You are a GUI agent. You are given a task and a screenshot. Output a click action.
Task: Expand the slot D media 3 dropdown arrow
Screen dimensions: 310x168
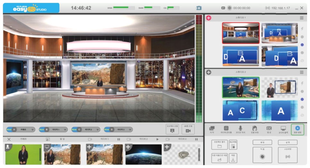pyautogui.click(x=130, y=130)
